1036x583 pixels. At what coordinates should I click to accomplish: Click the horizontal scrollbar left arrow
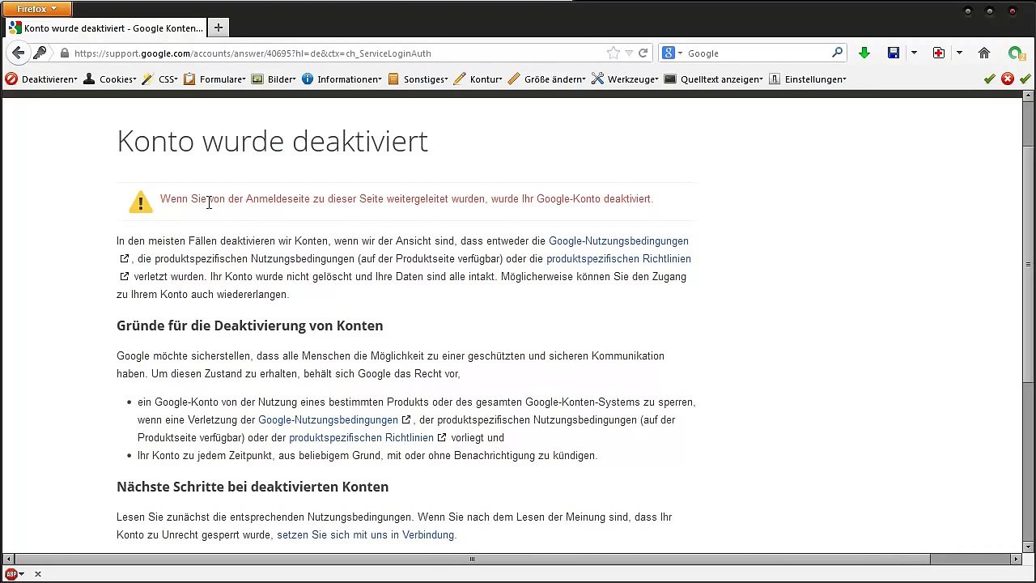pyautogui.click(x=8, y=559)
